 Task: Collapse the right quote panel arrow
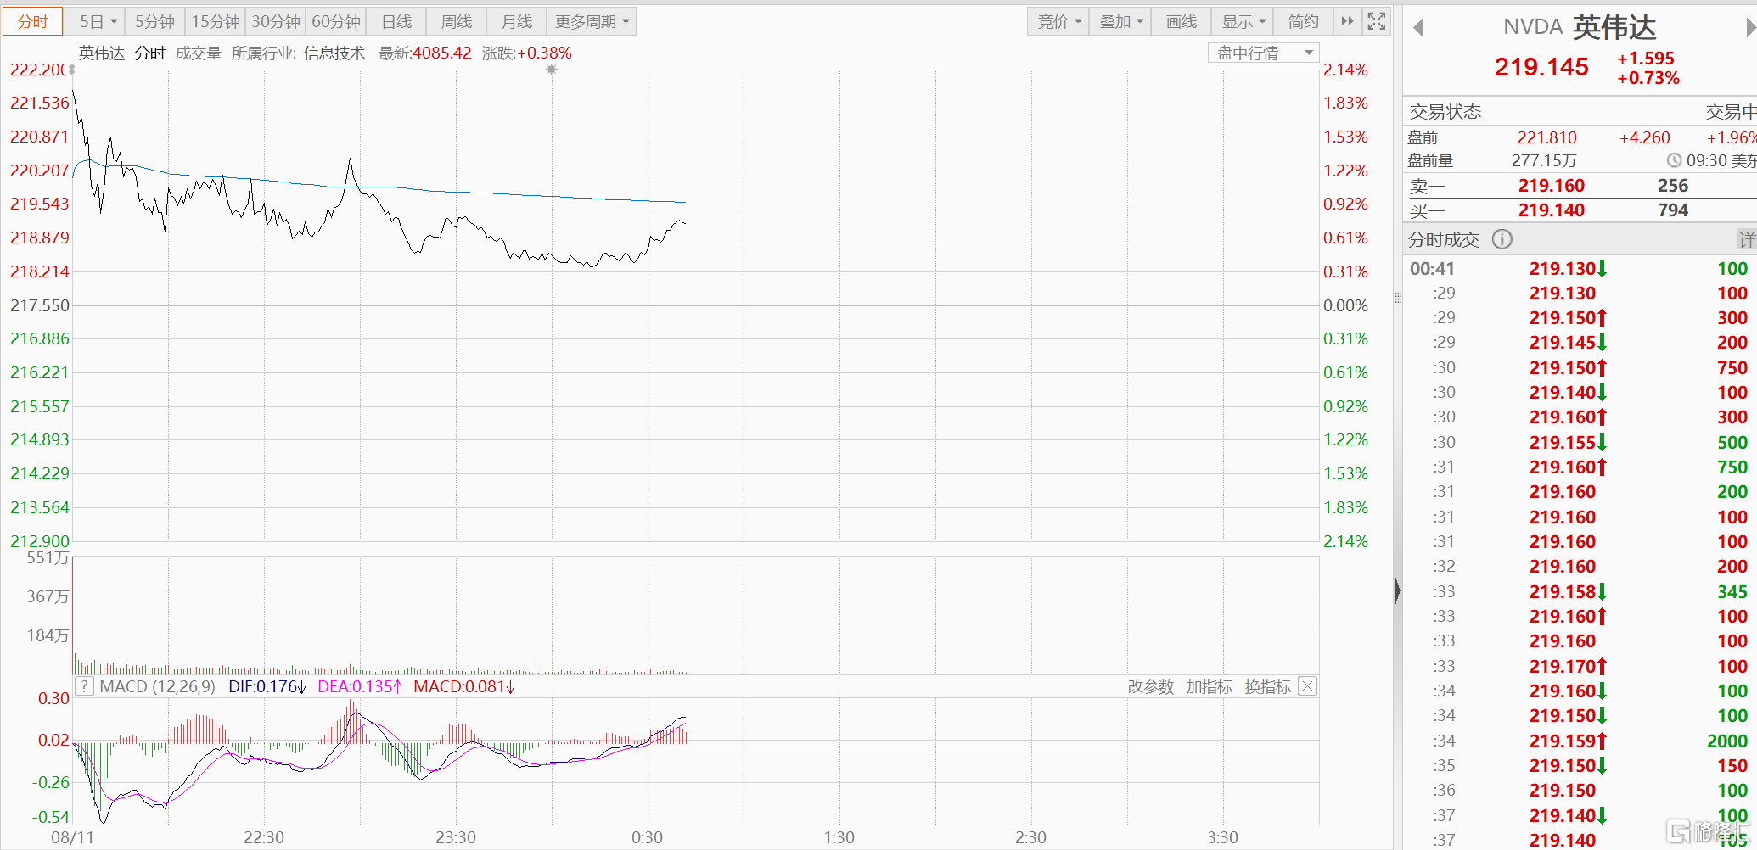(x=1397, y=590)
